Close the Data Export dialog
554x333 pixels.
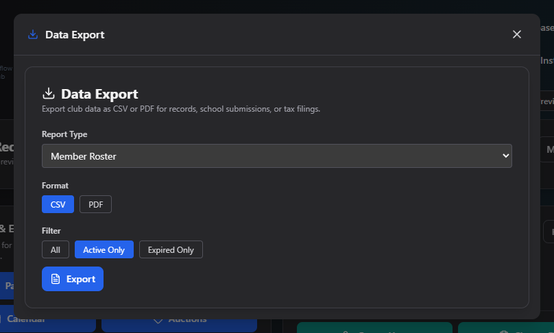point(516,34)
